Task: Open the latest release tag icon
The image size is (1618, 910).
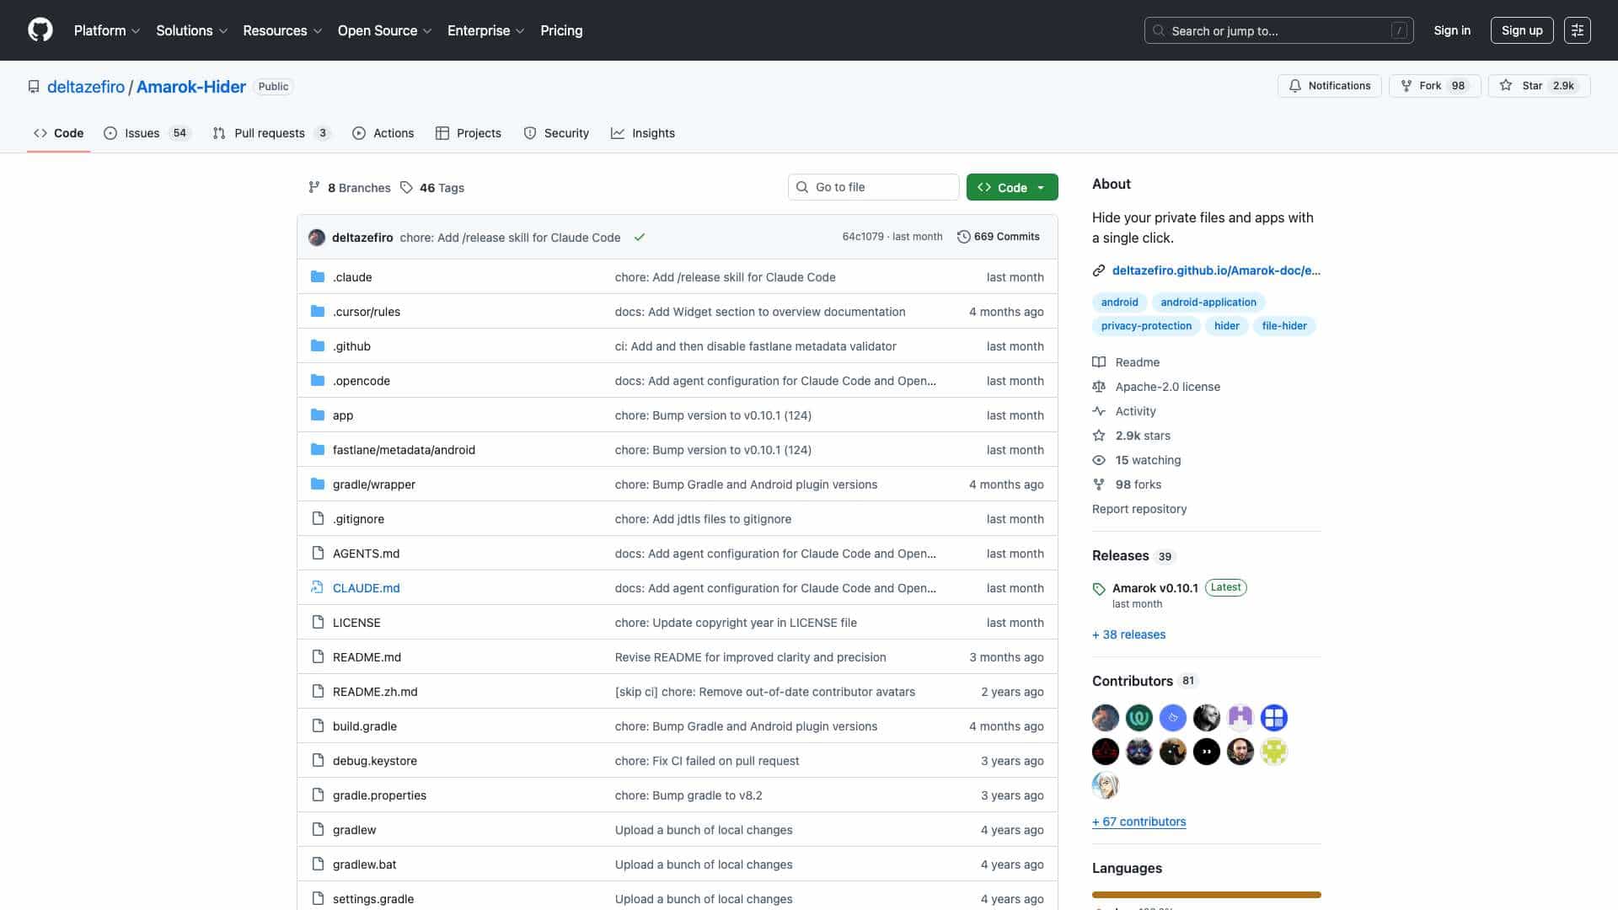Action: pos(1099,589)
